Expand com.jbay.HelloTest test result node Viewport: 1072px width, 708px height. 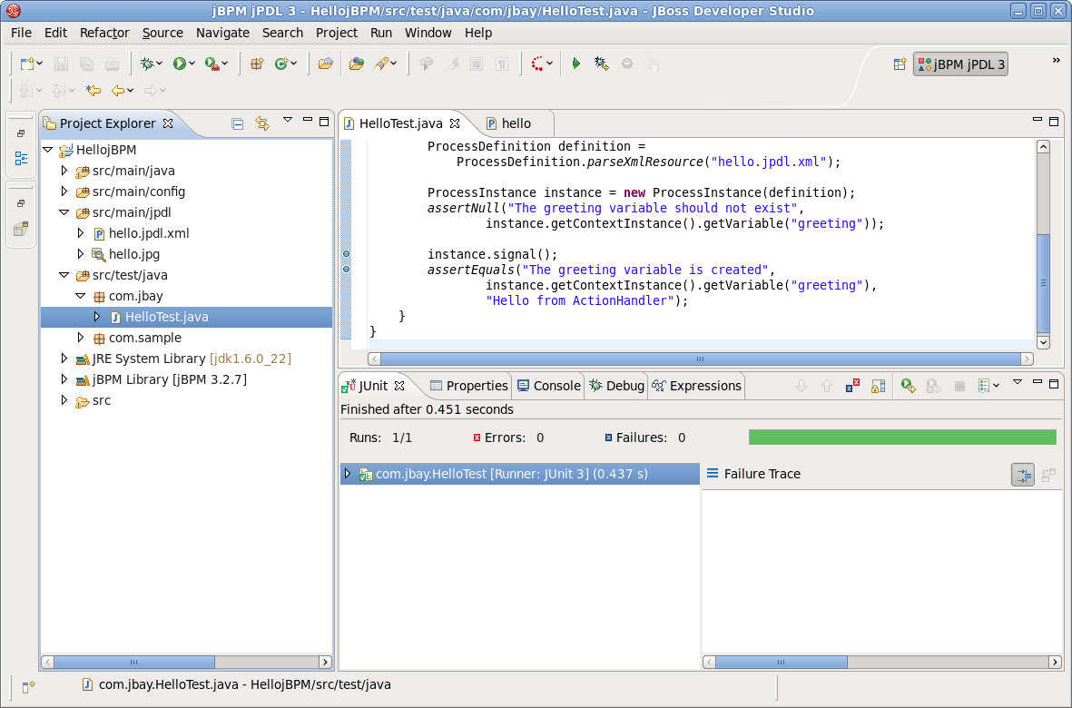coord(348,474)
